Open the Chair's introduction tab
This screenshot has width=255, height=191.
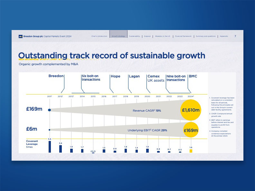pos(99,36)
